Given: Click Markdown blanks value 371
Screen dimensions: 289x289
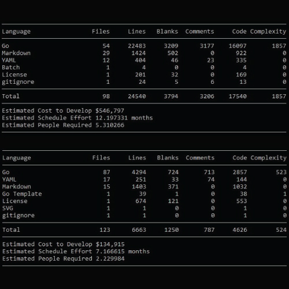Looking at the screenshot, I should [x=173, y=187].
